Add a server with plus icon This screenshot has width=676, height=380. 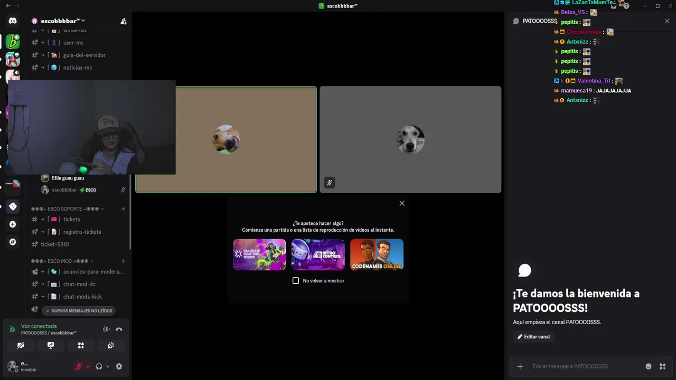click(13, 224)
